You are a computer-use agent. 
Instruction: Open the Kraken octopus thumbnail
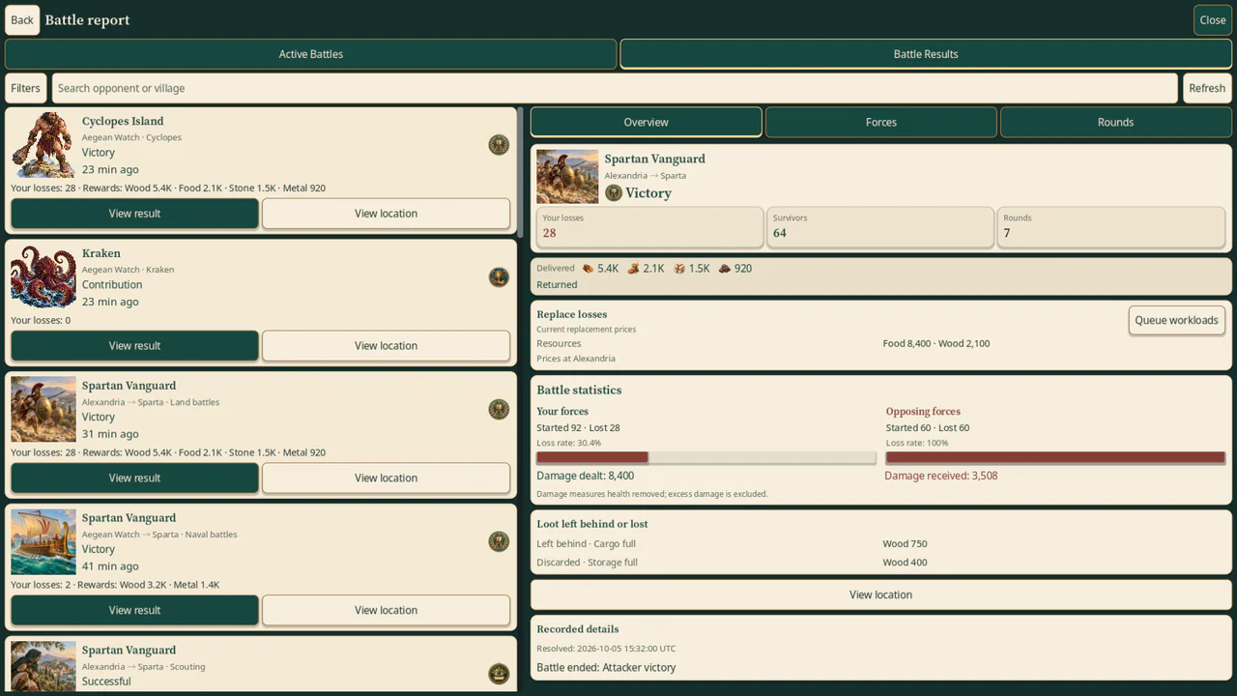click(43, 276)
